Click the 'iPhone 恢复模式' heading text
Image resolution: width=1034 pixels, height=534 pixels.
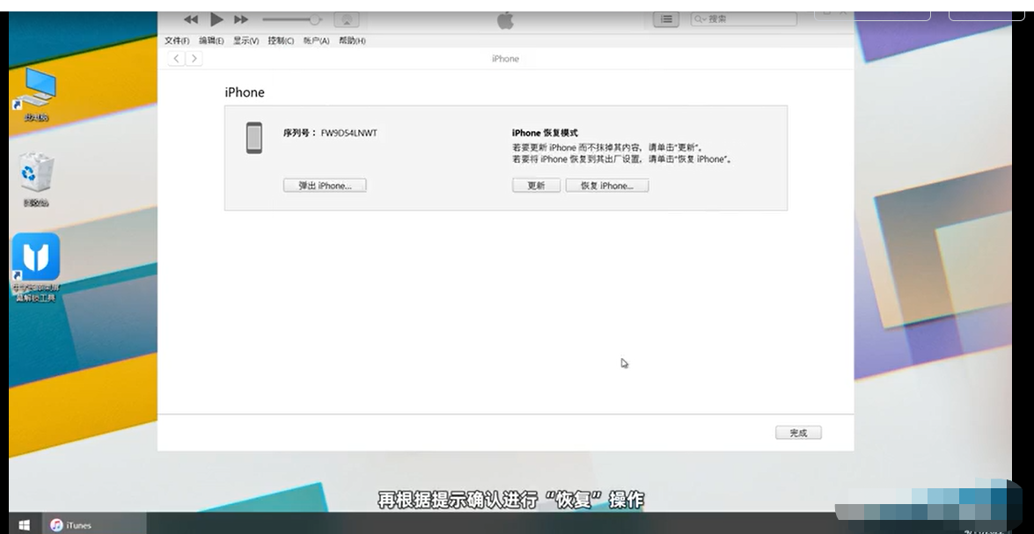click(x=545, y=133)
